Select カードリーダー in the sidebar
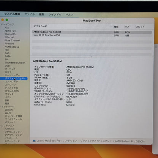 (12, 75)
